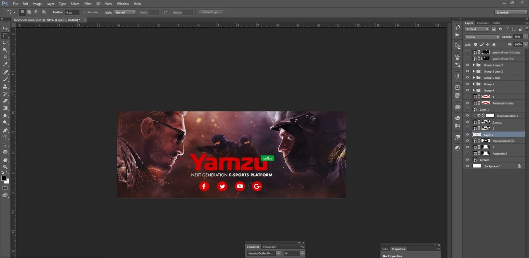Screen dimensions: 529x258
Task: Enable the Anti-alias checkbox
Action: 84,12
